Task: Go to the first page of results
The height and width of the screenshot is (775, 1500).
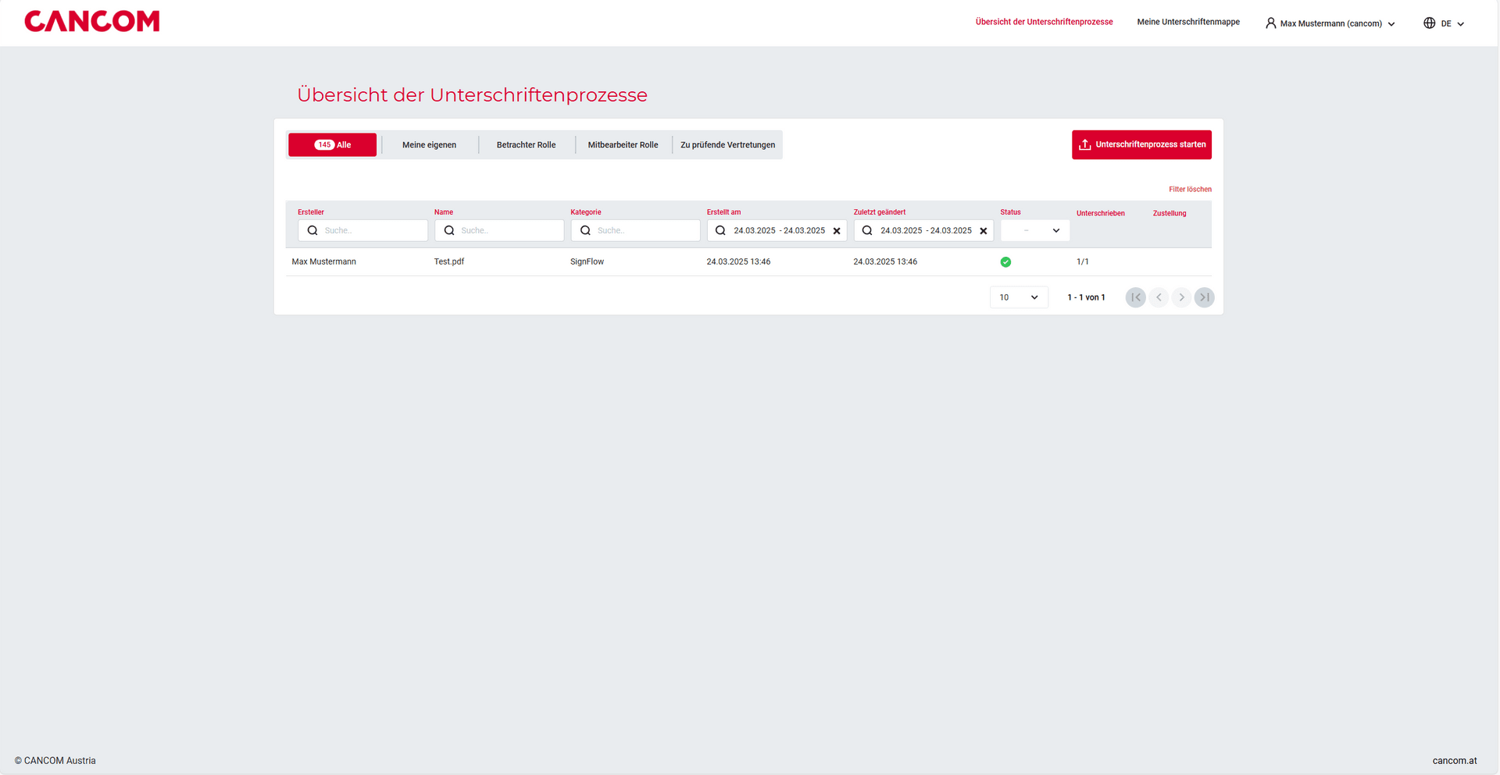Action: [x=1135, y=297]
